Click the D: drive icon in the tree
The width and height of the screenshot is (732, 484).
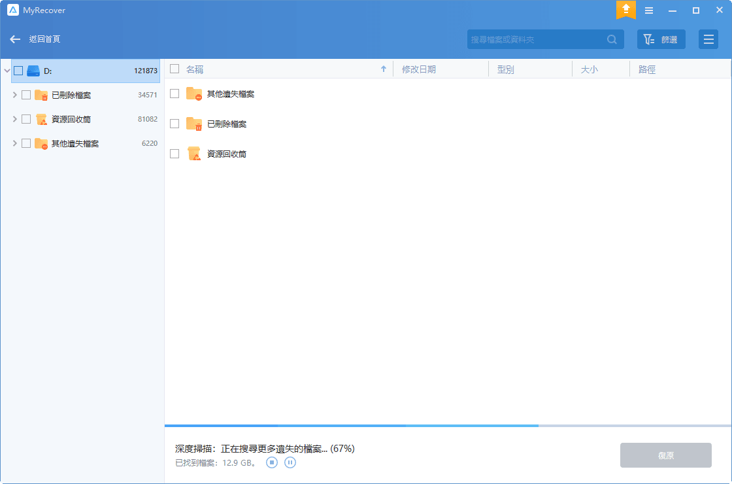tap(33, 71)
